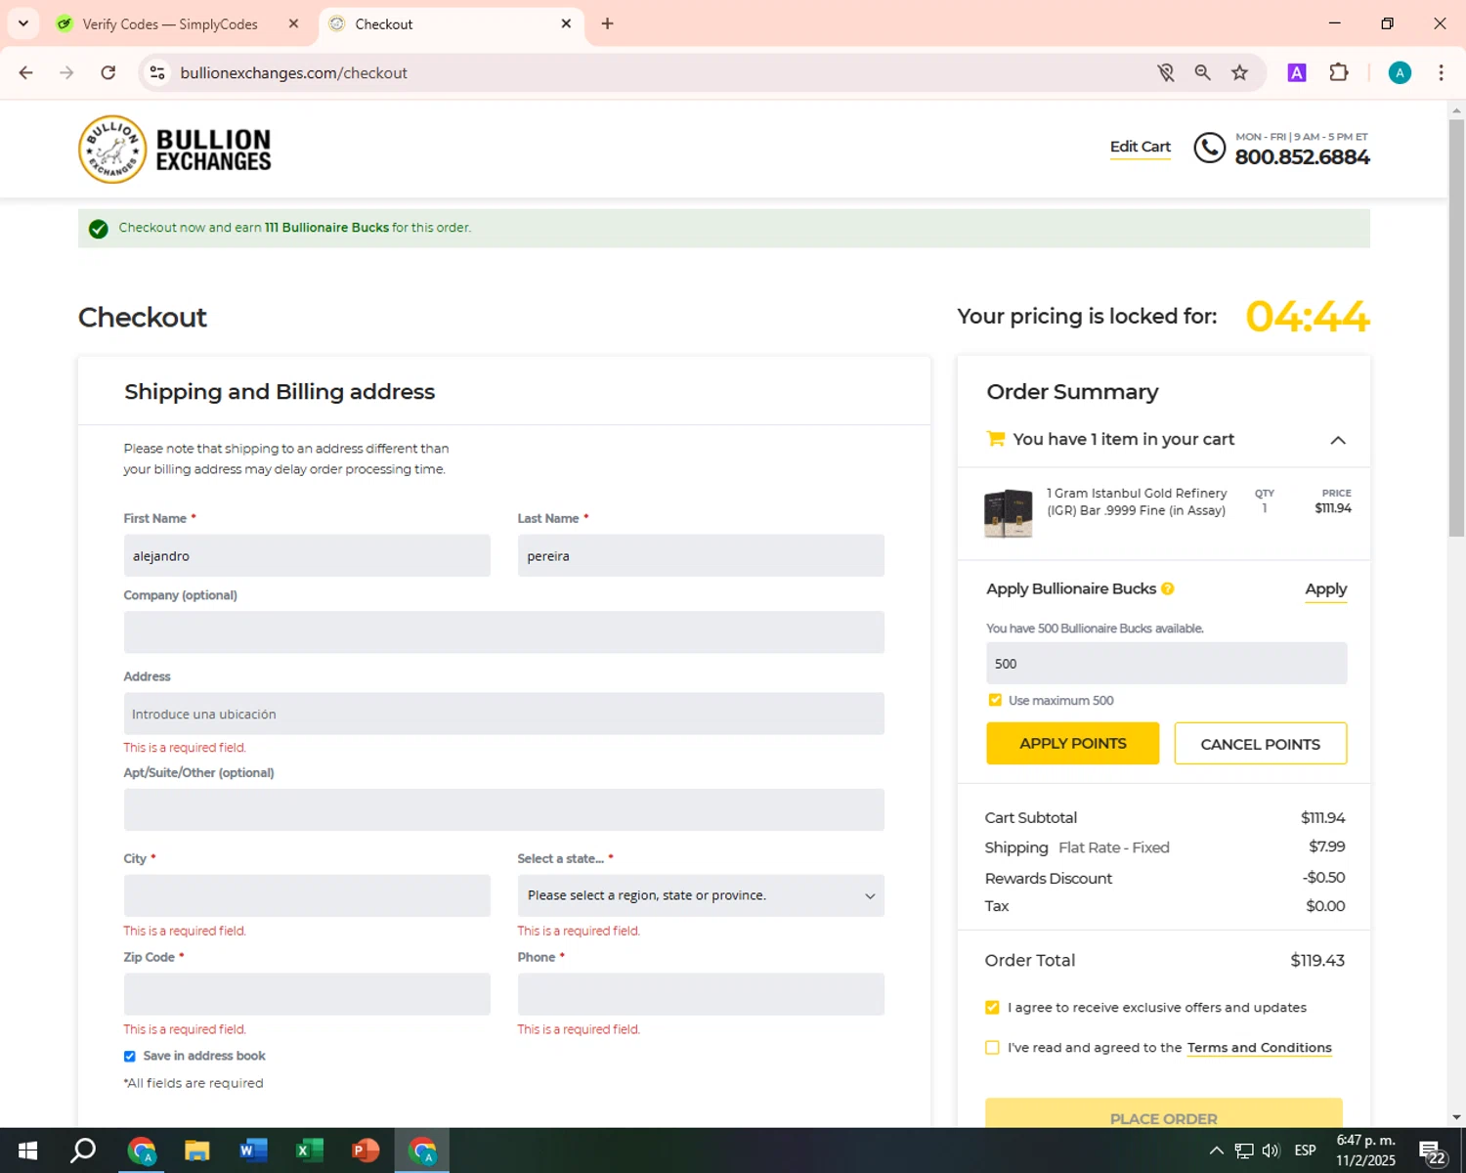Click the Address location field
The width and height of the screenshot is (1466, 1173).
[x=504, y=714]
